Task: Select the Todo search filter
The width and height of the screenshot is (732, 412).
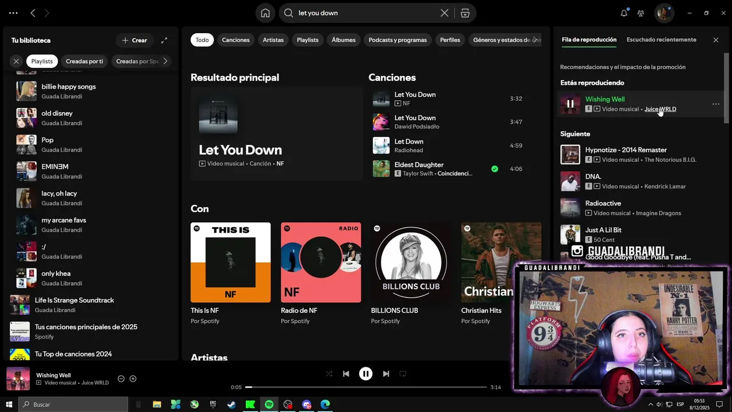Action: (202, 40)
